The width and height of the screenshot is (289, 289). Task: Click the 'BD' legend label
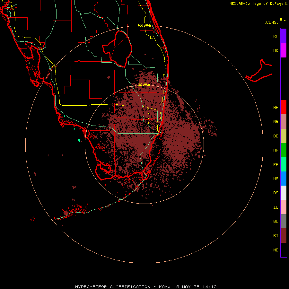(x=276, y=136)
